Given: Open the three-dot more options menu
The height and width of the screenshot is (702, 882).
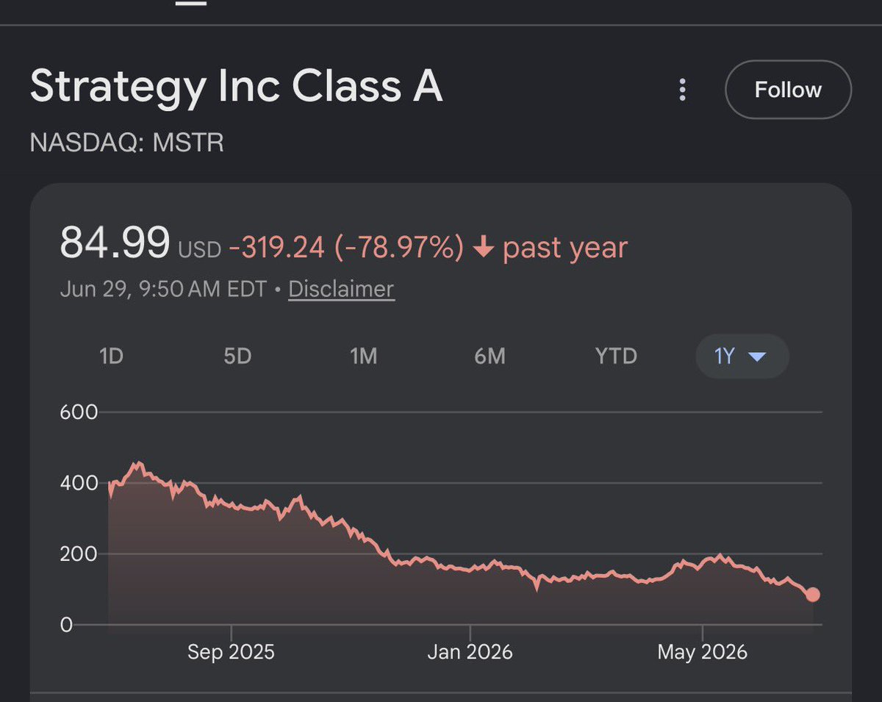Looking at the screenshot, I should (x=682, y=90).
